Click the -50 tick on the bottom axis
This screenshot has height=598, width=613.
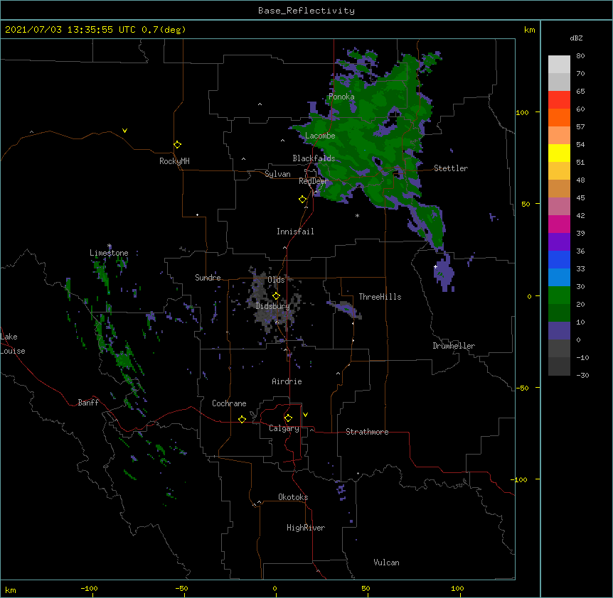click(181, 588)
